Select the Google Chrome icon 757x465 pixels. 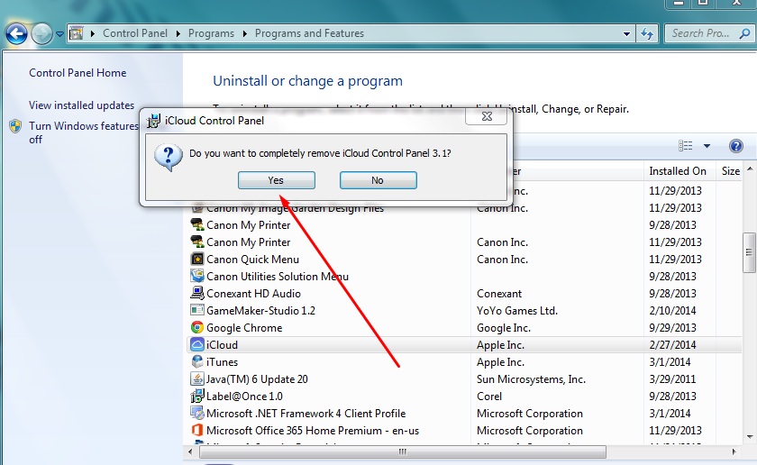tap(197, 327)
